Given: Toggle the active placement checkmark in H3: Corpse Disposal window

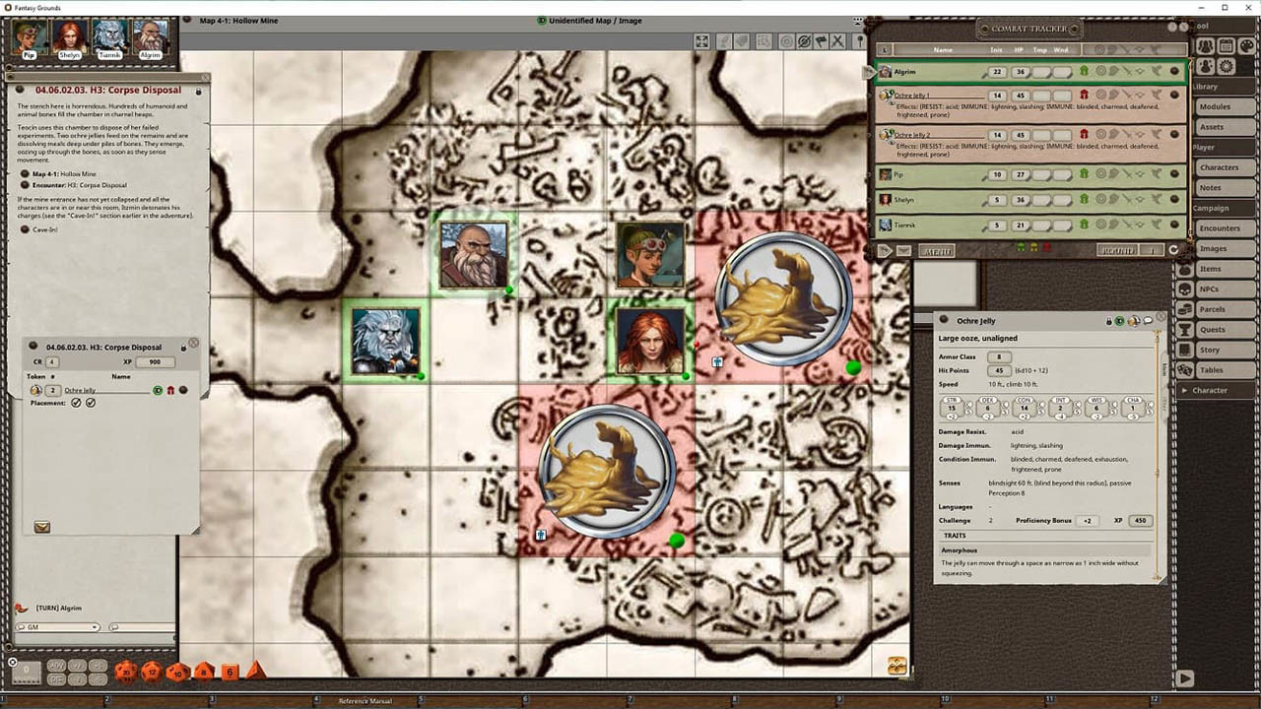Looking at the screenshot, I should (78, 402).
